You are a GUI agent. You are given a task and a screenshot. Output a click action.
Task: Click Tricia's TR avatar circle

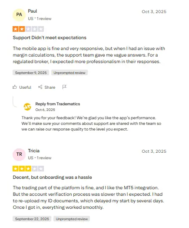tap(19, 154)
